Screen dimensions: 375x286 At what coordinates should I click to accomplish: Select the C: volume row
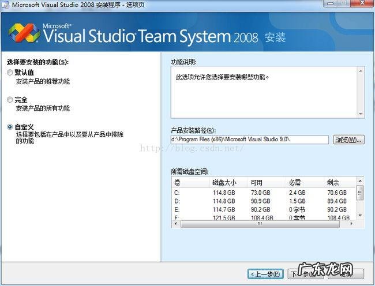[x=264, y=193]
